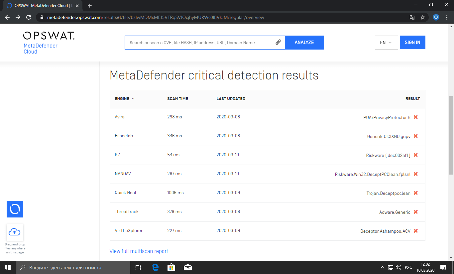Click the RESULT column header
The height and width of the screenshot is (274, 454).
[x=412, y=99]
